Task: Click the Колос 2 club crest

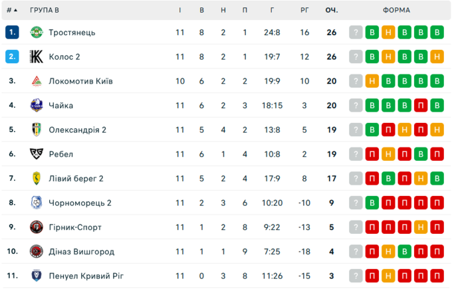Action: tap(37, 56)
